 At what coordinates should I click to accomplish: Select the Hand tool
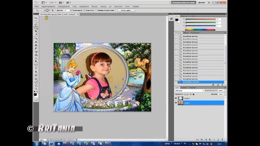click(36, 86)
